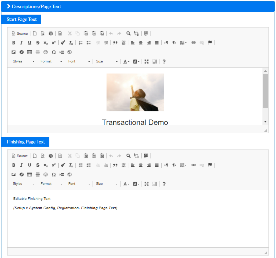Open Format dropdown in Start Page editor
This screenshot has width=276, height=258.
click(x=51, y=61)
